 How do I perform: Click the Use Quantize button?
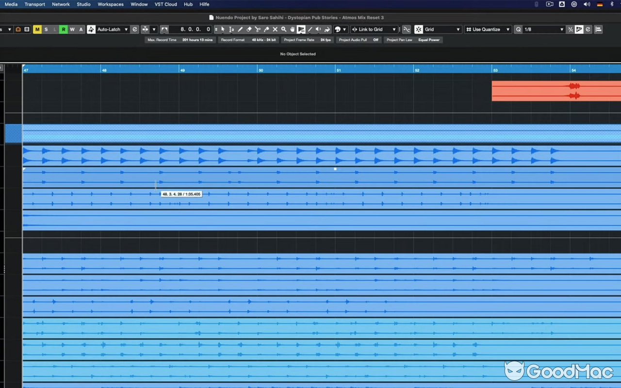[487, 29]
